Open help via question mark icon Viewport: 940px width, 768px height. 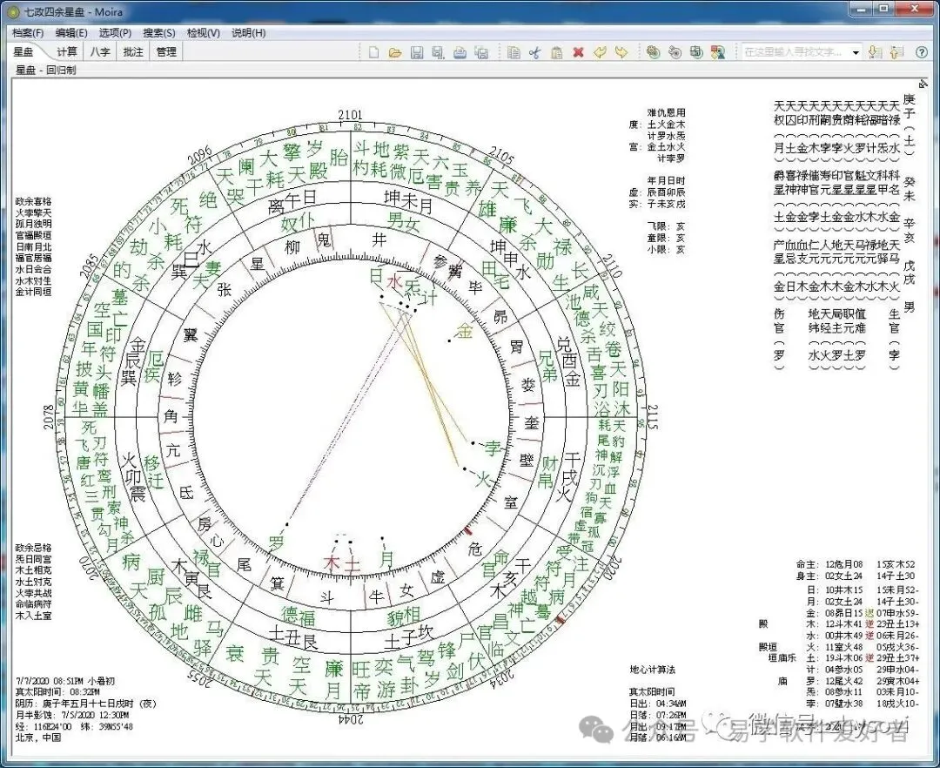click(x=922, y=52)
